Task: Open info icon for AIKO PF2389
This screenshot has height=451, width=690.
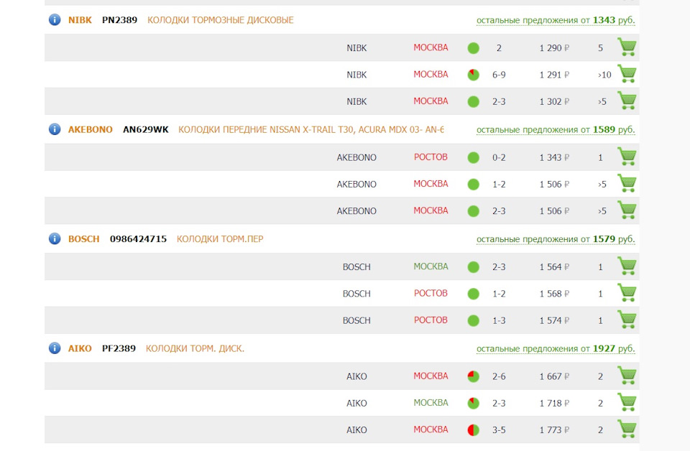Action: (x=55, y=348)
